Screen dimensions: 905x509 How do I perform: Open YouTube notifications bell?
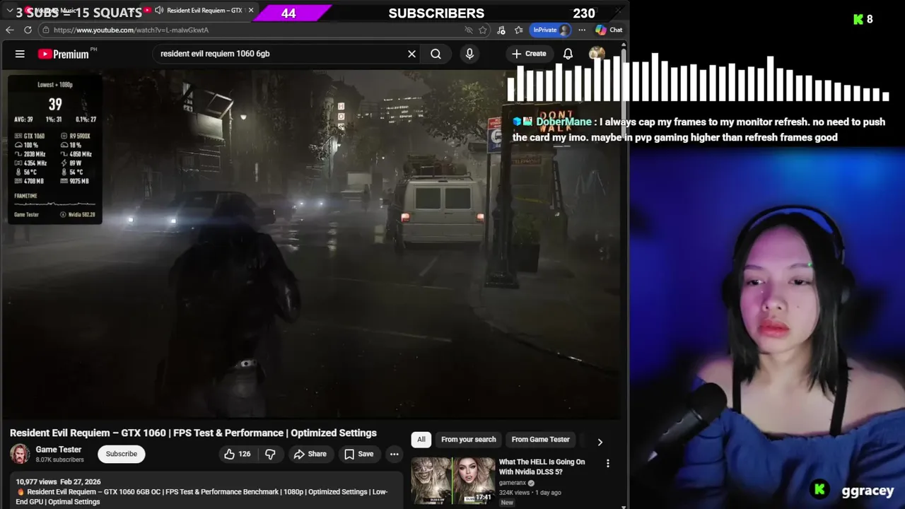[x=568, y=54]
